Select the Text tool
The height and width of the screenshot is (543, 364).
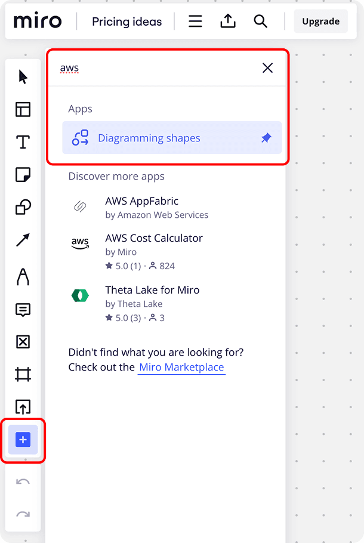click(23, 142)
